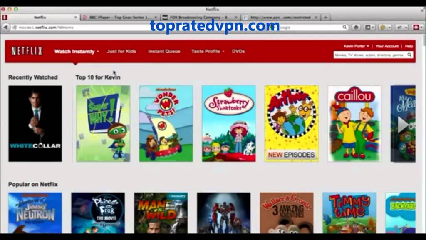
Task: Open the Caillou poster
Action: (354, 123)
